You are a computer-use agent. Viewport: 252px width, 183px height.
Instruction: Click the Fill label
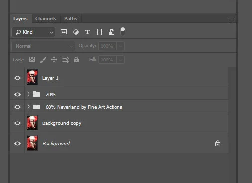(x=93, y=60)
